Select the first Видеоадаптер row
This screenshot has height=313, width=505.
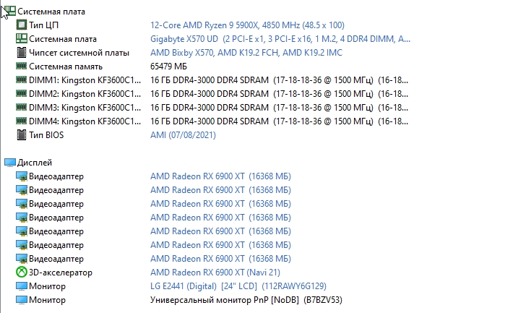pyautogui.click(x=56, y=176)
